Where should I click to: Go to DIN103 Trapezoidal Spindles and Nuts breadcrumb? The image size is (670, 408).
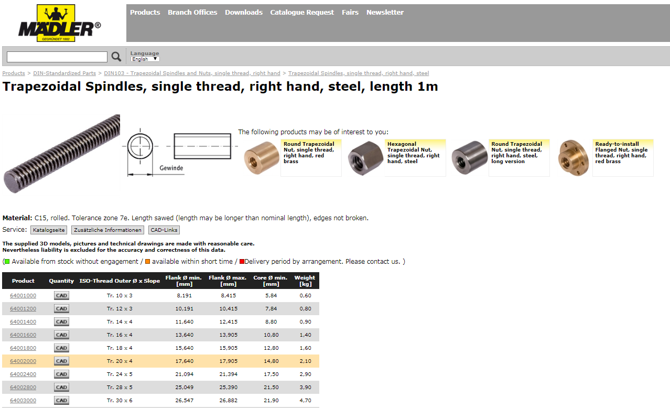click(x=192, y=73)
